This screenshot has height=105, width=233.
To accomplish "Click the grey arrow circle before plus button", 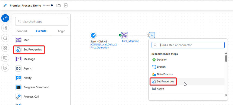I will click(x=148, y=35).
